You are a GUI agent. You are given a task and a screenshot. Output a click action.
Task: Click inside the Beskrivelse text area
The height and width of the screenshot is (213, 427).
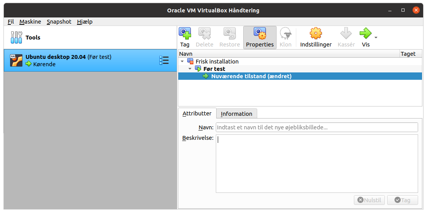(x=317, y=164)
